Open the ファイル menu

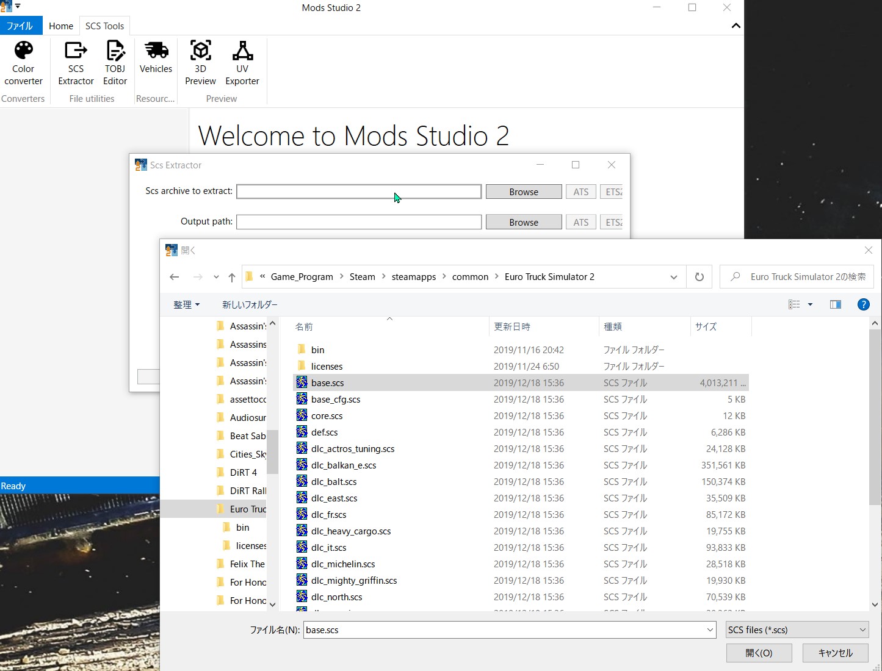pyautogui.click(x=21, y=26)
